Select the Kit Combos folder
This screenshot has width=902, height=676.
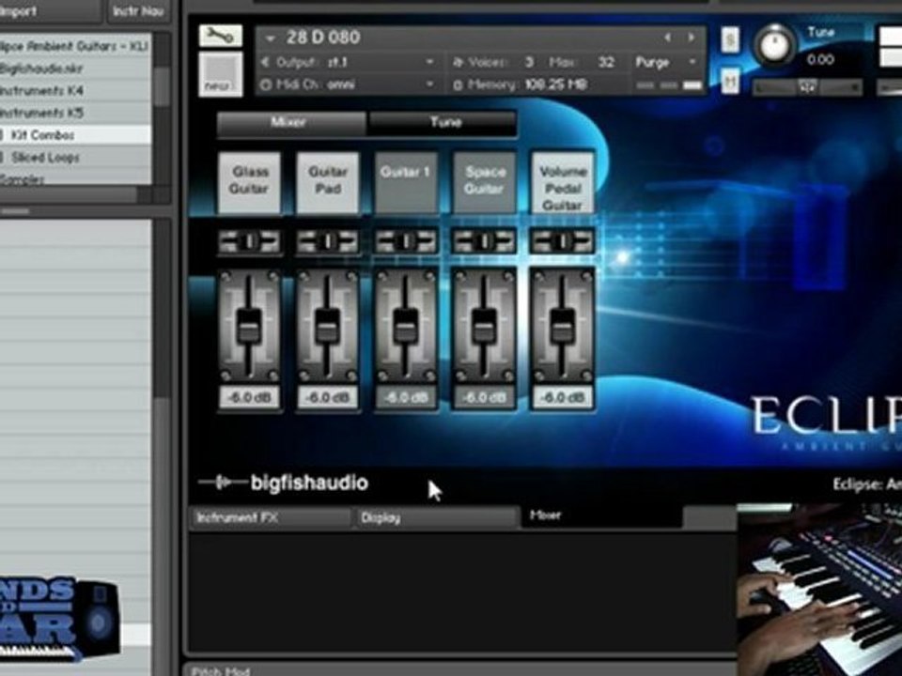75,135
